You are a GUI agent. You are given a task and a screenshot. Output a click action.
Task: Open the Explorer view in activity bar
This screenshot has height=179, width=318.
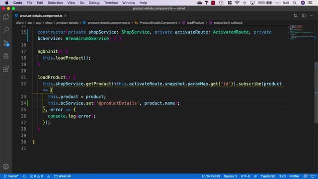(x=6, y=17)
